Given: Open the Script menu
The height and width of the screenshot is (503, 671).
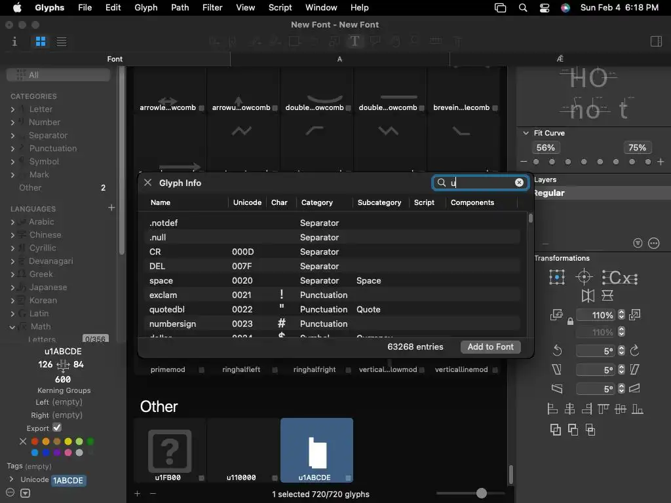Looking at the screenshot, I should (280, 7).
